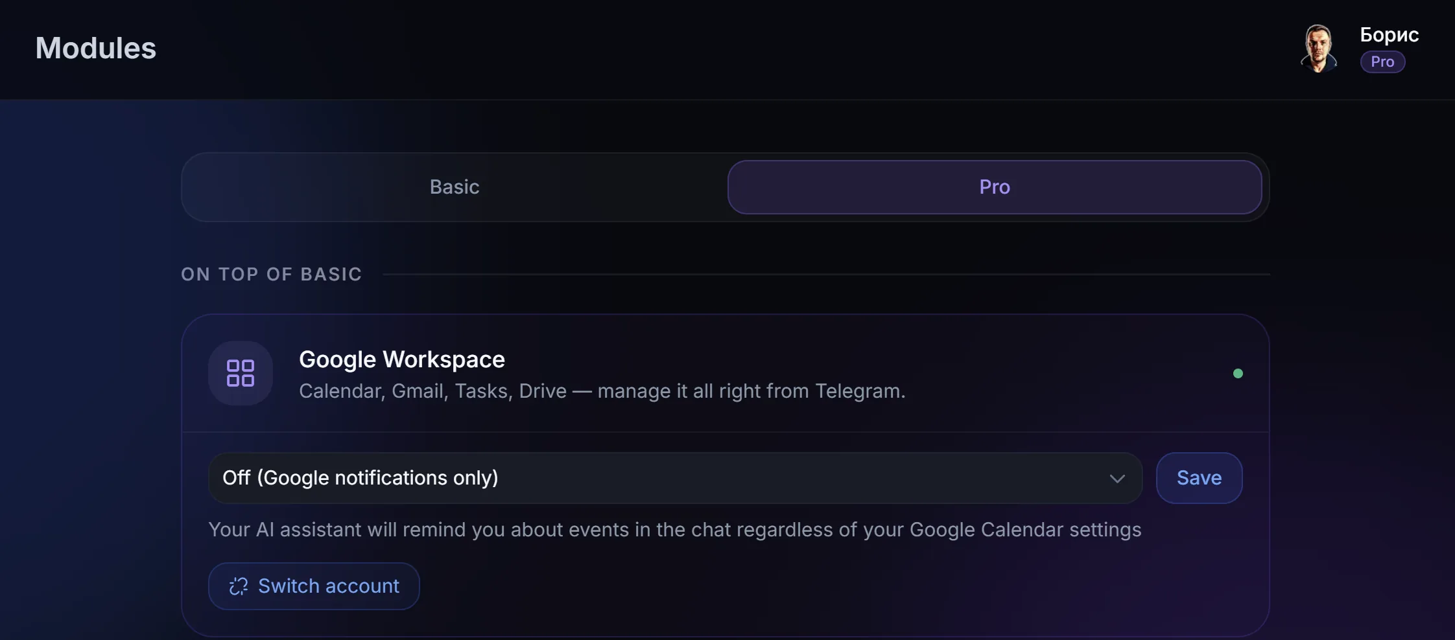
Task: Select the Pro plan tab
Action: click(x=995, y=187)
